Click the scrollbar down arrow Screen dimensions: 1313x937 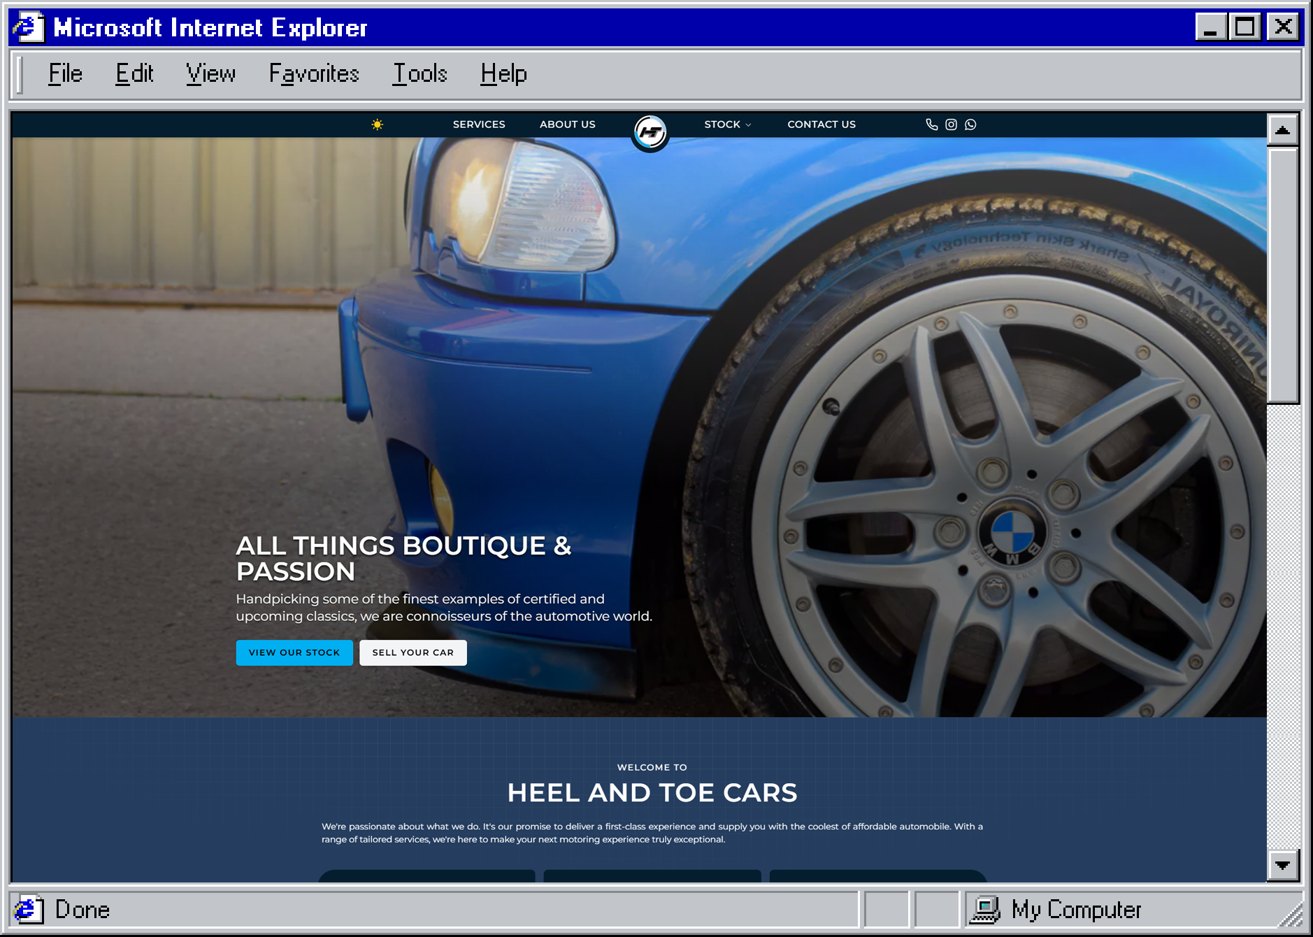[1282, 865]
